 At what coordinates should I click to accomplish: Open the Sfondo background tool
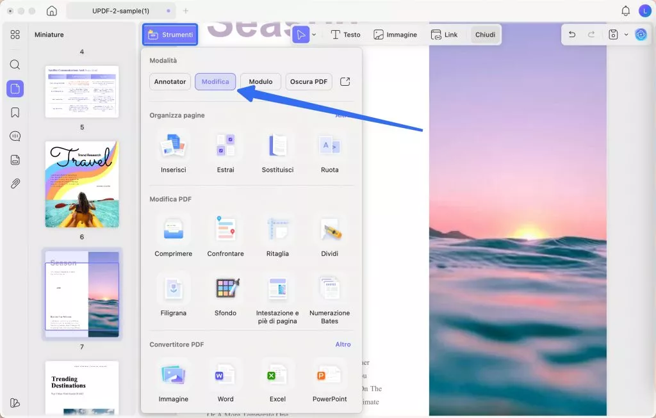point(225,296)
